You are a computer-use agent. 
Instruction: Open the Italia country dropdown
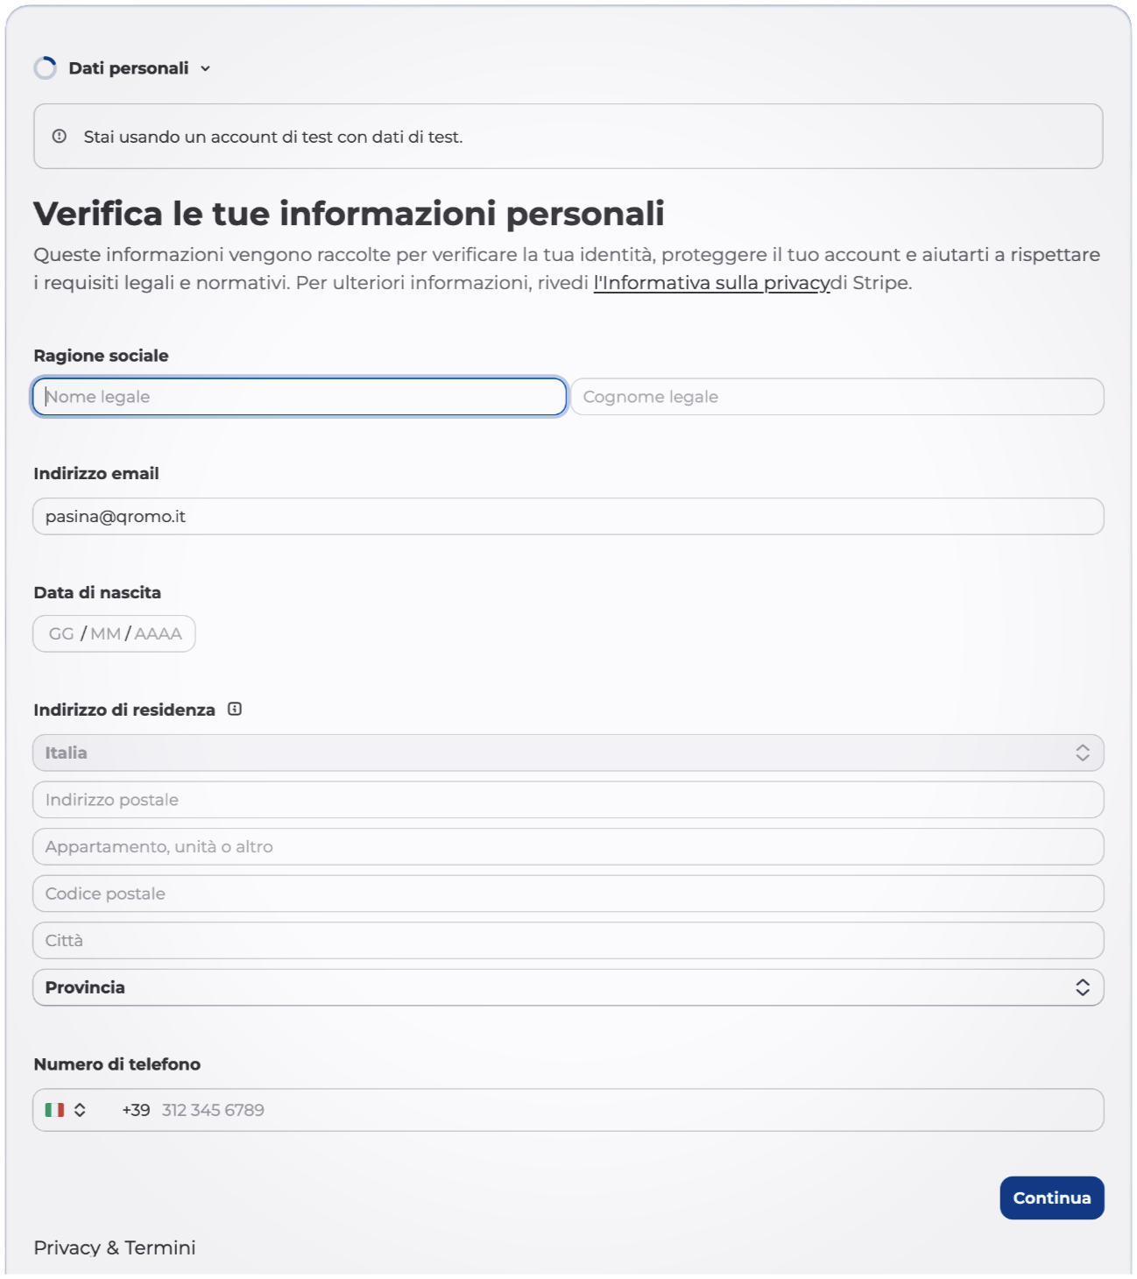tap(568, 753)
